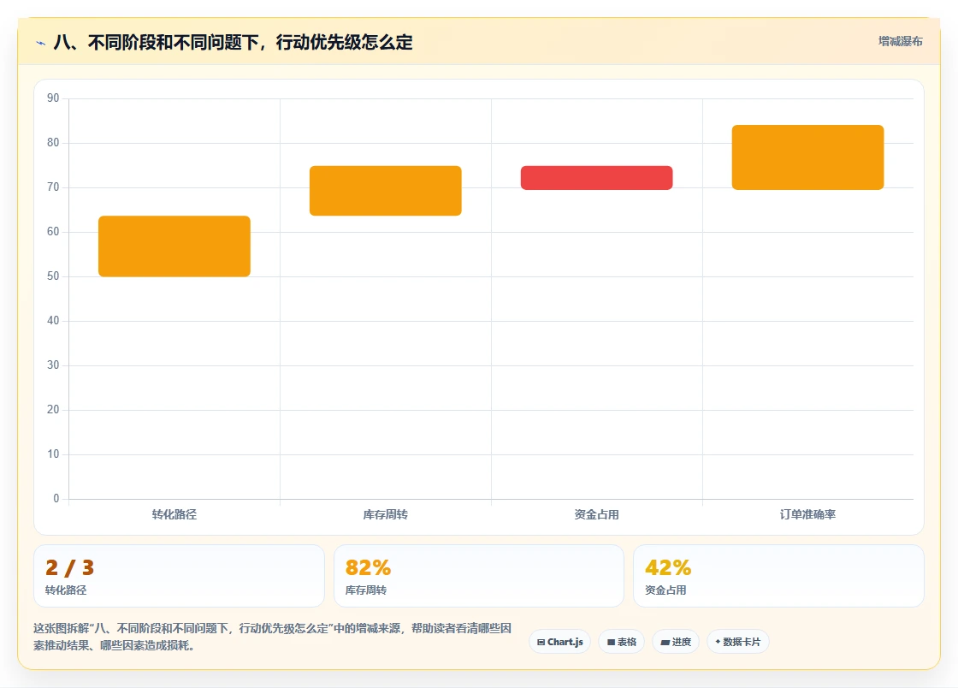Click the icon inside the Chart.js tag
958x688 pixels.
coord(541,642)
